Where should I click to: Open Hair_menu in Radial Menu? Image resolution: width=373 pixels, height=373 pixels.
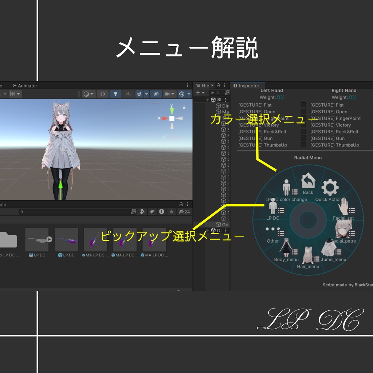[x=308, y=258]
